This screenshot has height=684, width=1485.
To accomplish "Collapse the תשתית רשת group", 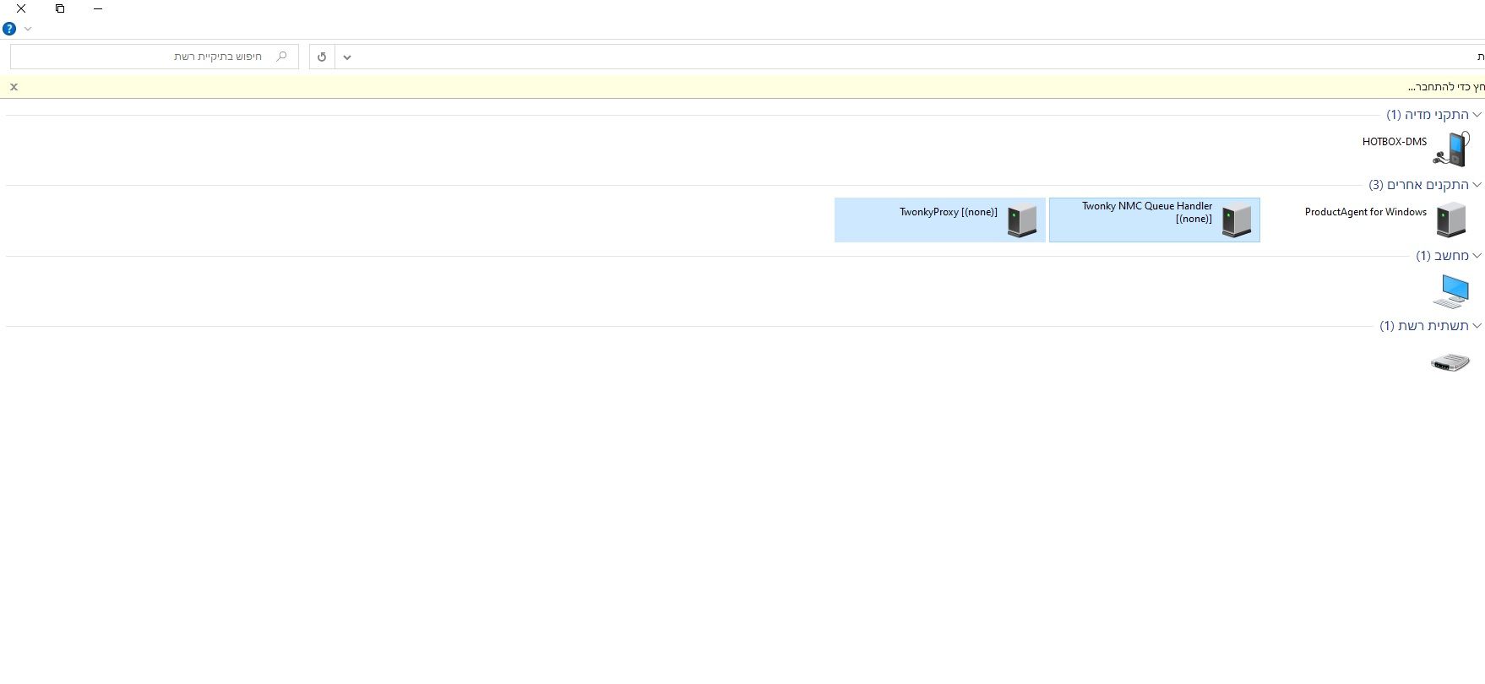I will tap(1477, 326).
